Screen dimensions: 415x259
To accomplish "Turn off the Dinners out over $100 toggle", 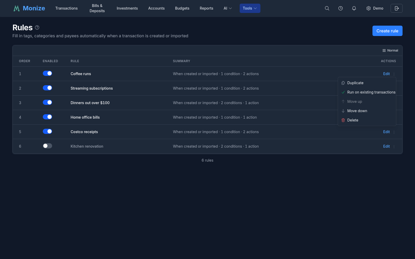I will [x=47, y=102].
